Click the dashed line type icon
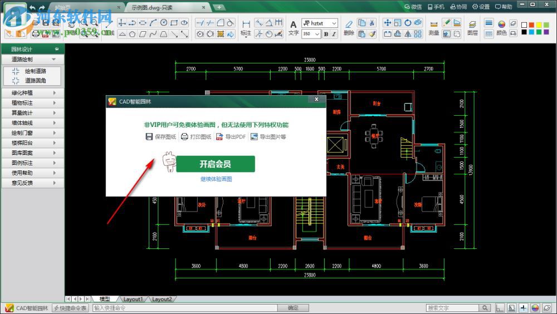The width and height of the screenshot is (557, 314). point(489,34)
